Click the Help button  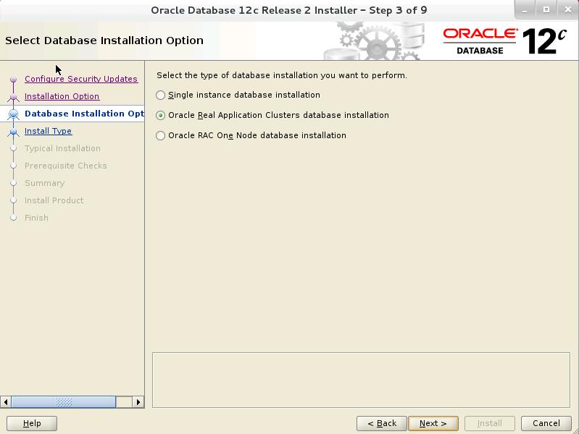32,423
